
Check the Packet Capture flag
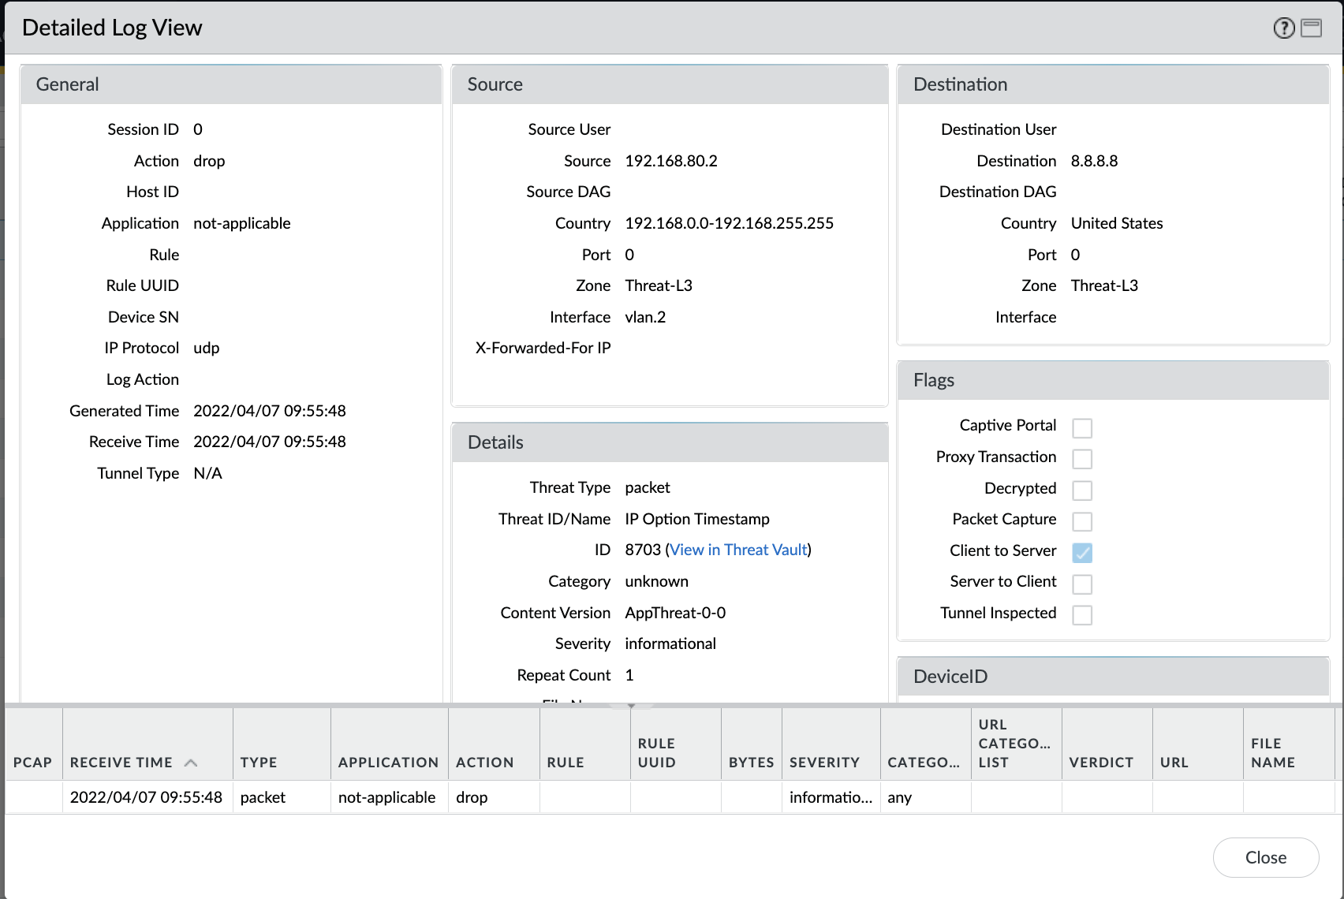click(x=1083, y=521)
